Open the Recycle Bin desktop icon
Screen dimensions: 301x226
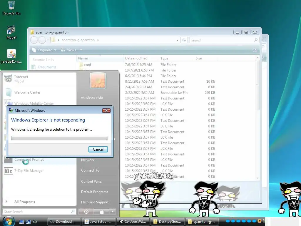[11, 8]
